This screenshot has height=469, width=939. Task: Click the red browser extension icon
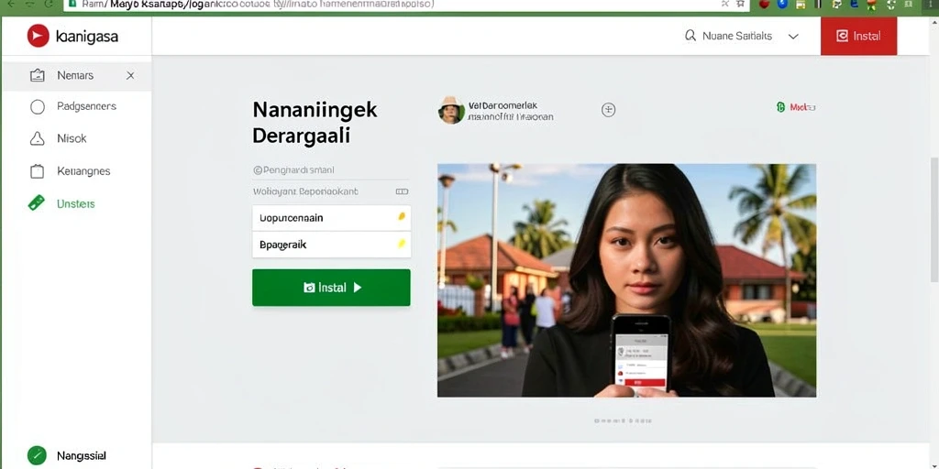[764, 4]
